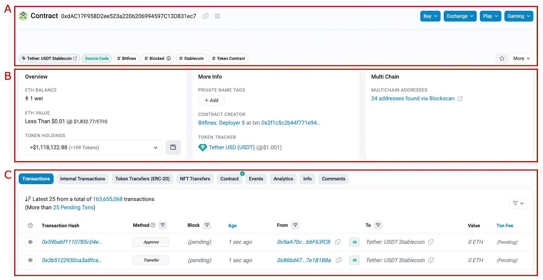Expand the Token Holdings dropdown

[x=94, y=148]
